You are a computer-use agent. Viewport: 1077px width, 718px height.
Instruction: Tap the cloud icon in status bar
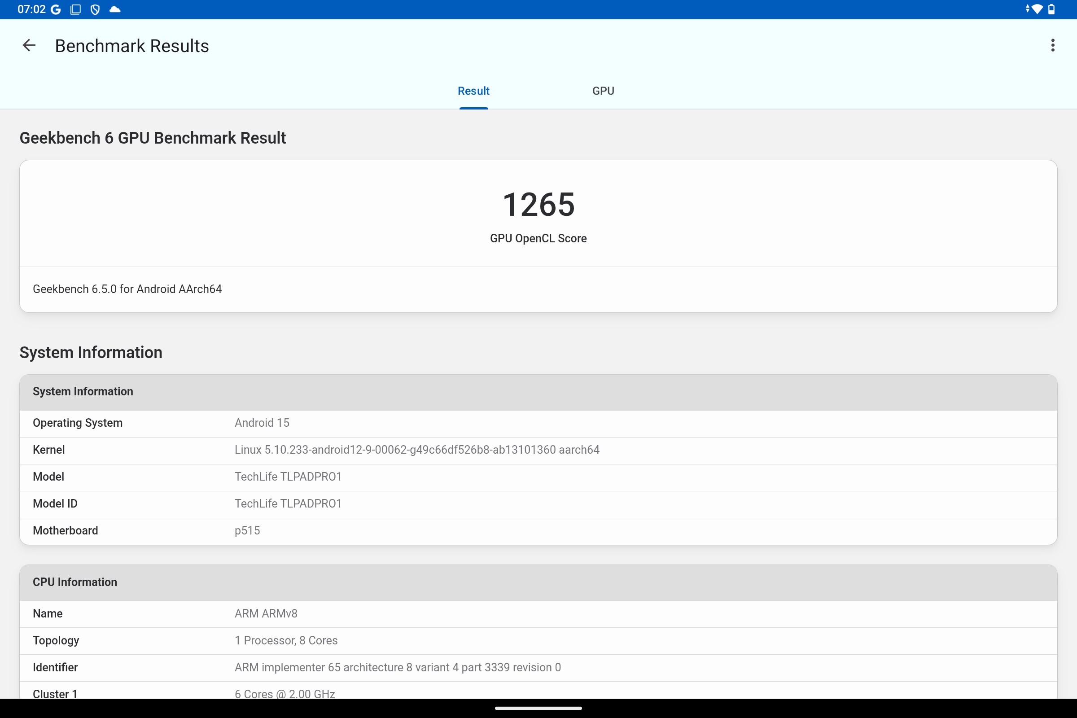115,9
